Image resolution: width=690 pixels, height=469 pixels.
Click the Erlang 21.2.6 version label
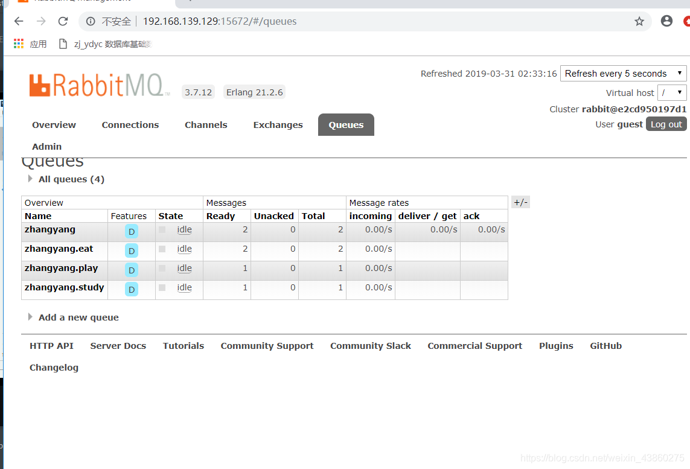click(254, 92)
